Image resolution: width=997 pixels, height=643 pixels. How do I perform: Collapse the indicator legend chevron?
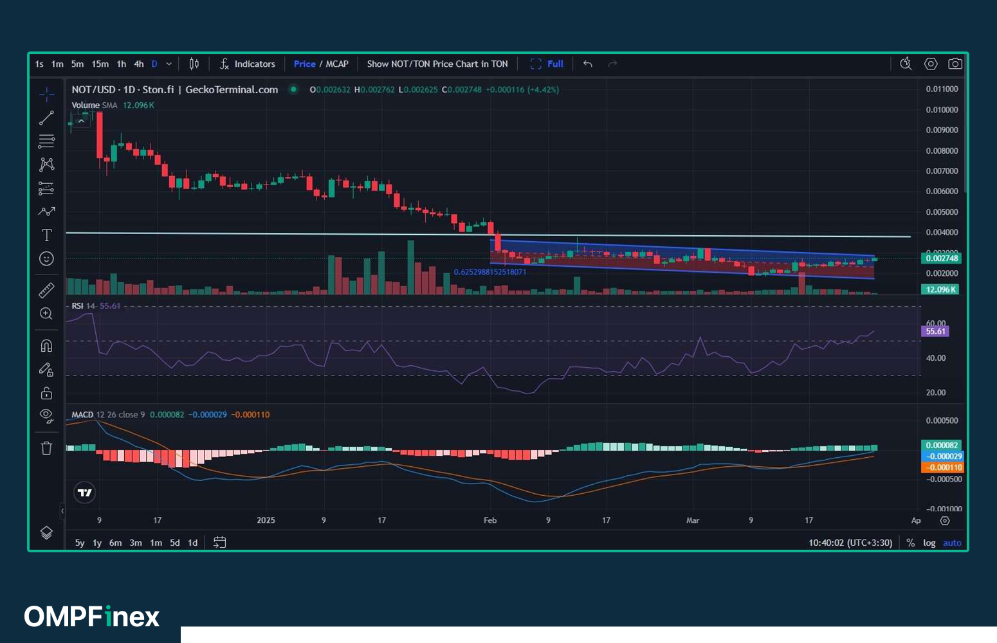[81, 120]
